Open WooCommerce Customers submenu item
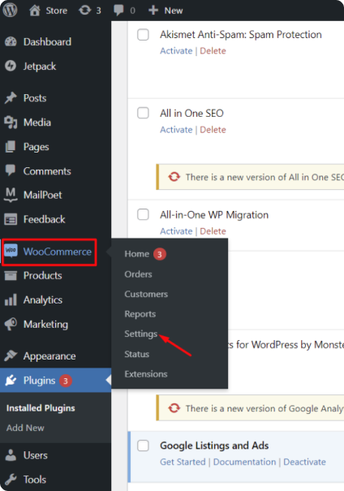Screen dimensions: 344x491 point(146,294)
